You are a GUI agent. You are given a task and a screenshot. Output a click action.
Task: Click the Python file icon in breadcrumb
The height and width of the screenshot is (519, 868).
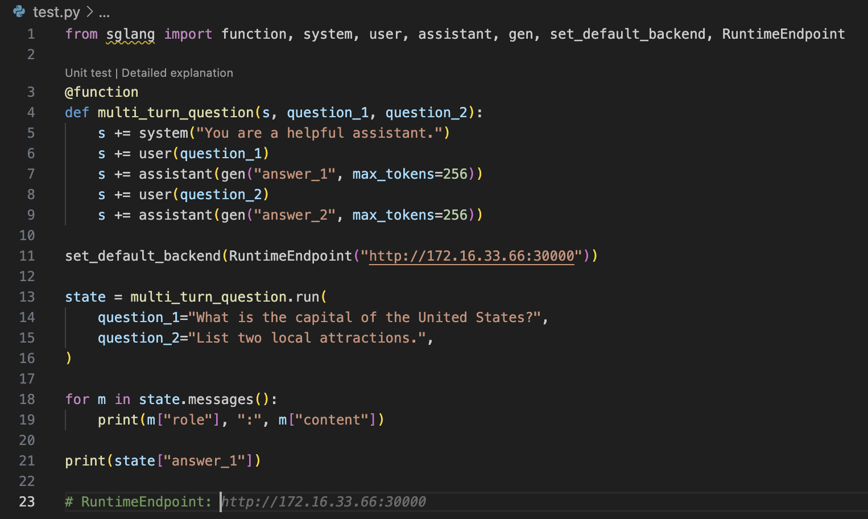pos(19,11)
